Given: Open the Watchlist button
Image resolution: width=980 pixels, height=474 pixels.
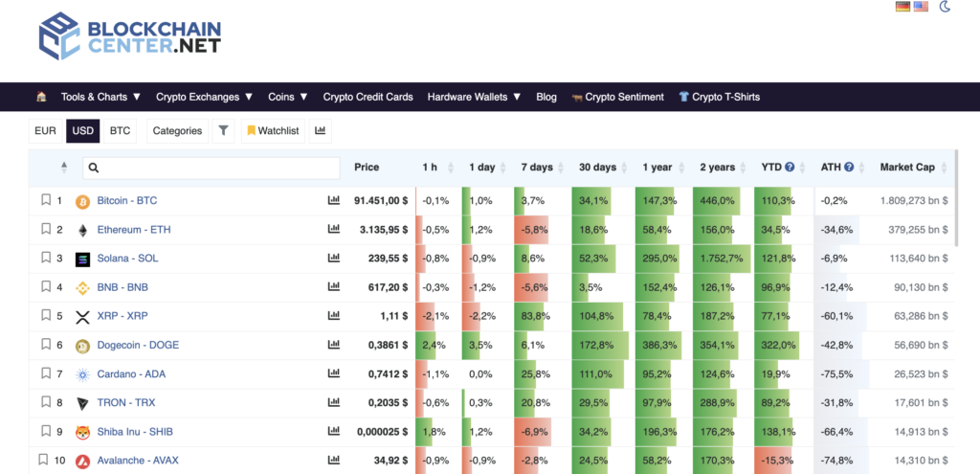Looking at the screenshot, I should pos(273,130).
